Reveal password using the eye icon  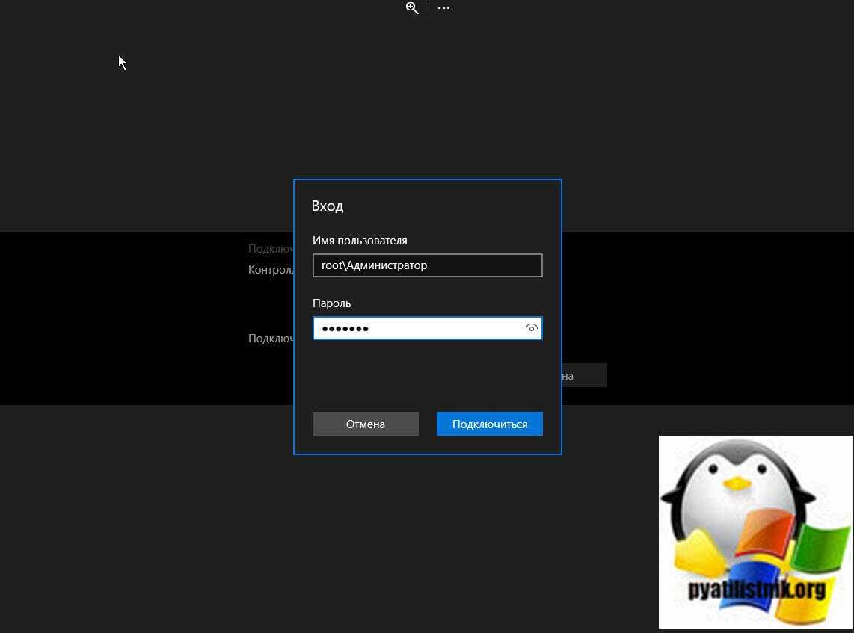[x=532, y=328]
